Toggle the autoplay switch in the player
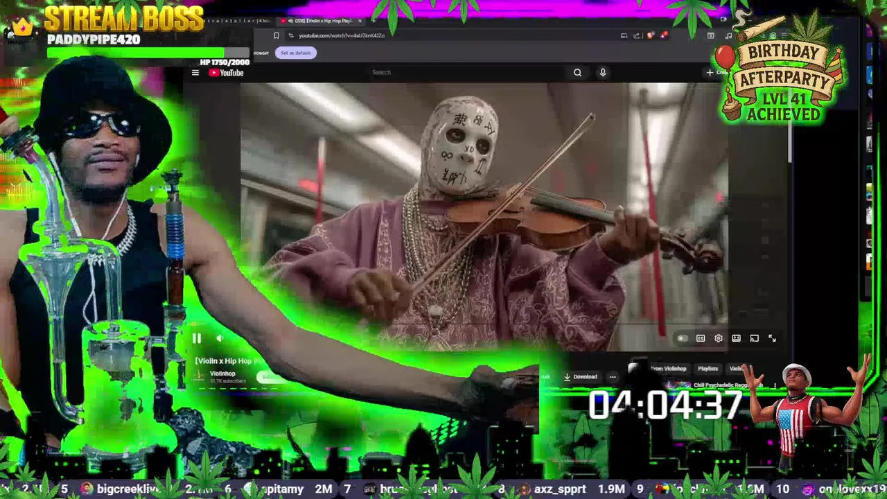The height and width of the screenshot is (499, 887). point(683,338)
